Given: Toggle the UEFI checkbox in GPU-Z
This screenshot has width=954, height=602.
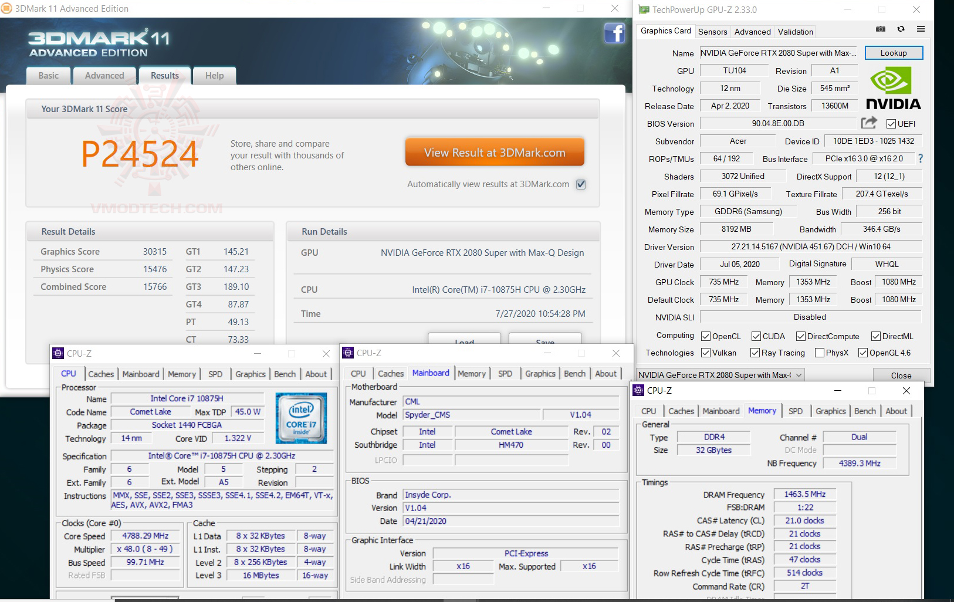Looking at the screenshot, I should [x=891, y=124].
